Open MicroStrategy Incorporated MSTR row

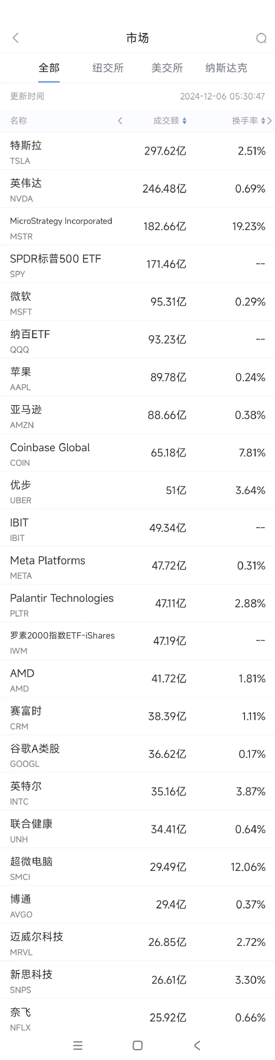tap(137, 227)
